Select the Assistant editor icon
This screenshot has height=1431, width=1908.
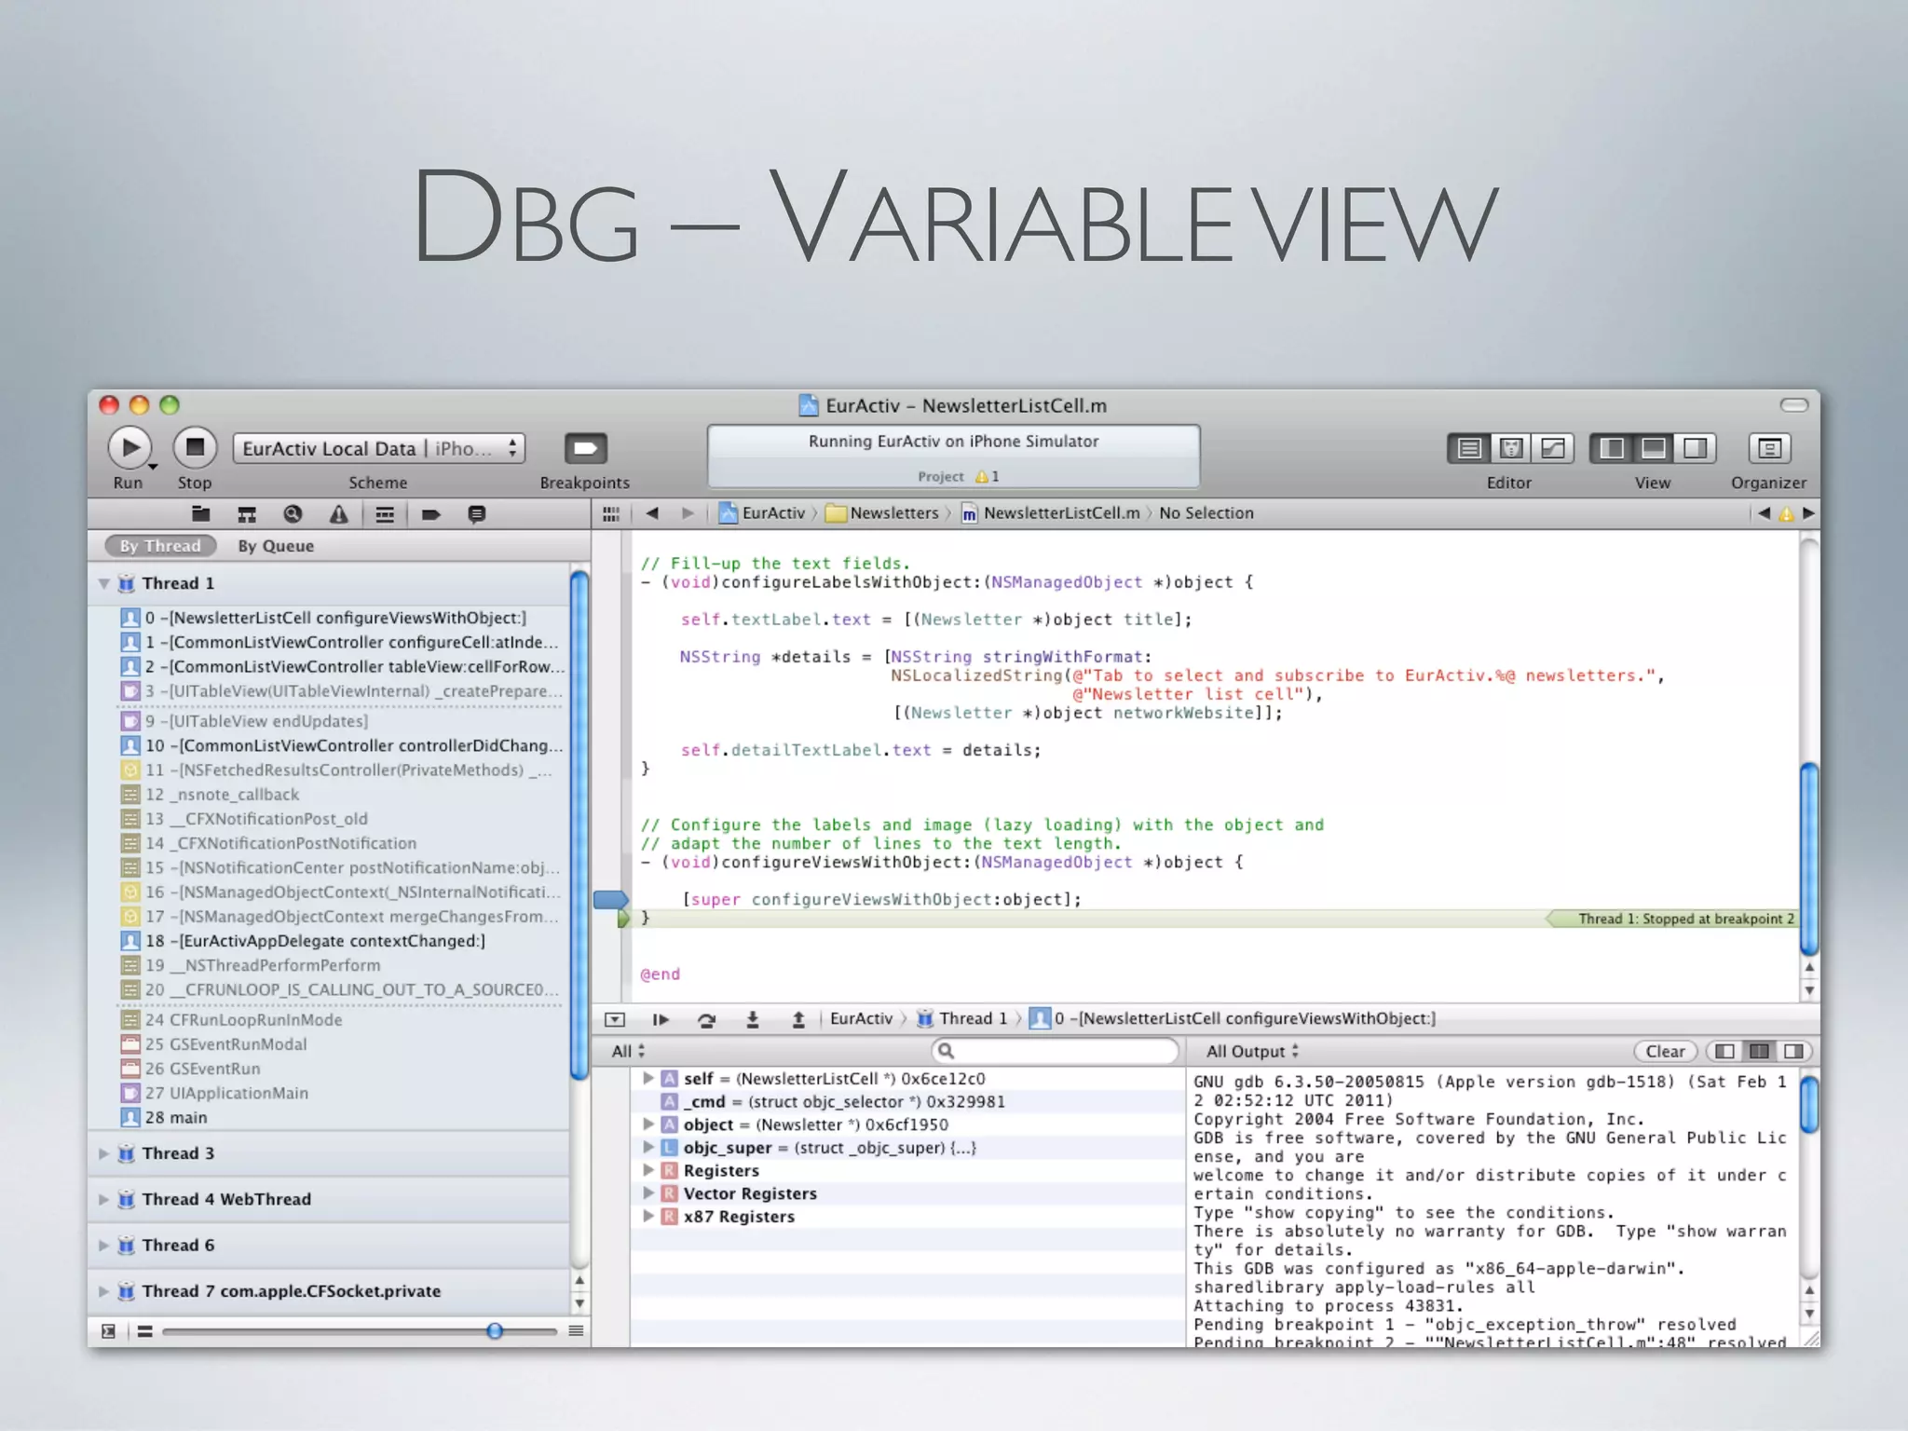pyautogui.click(x=1511, y=449)
